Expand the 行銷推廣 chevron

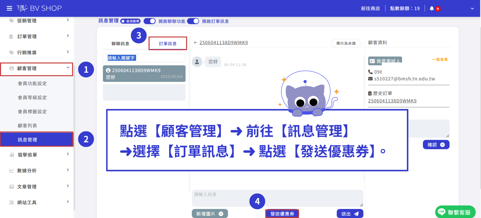68,52
